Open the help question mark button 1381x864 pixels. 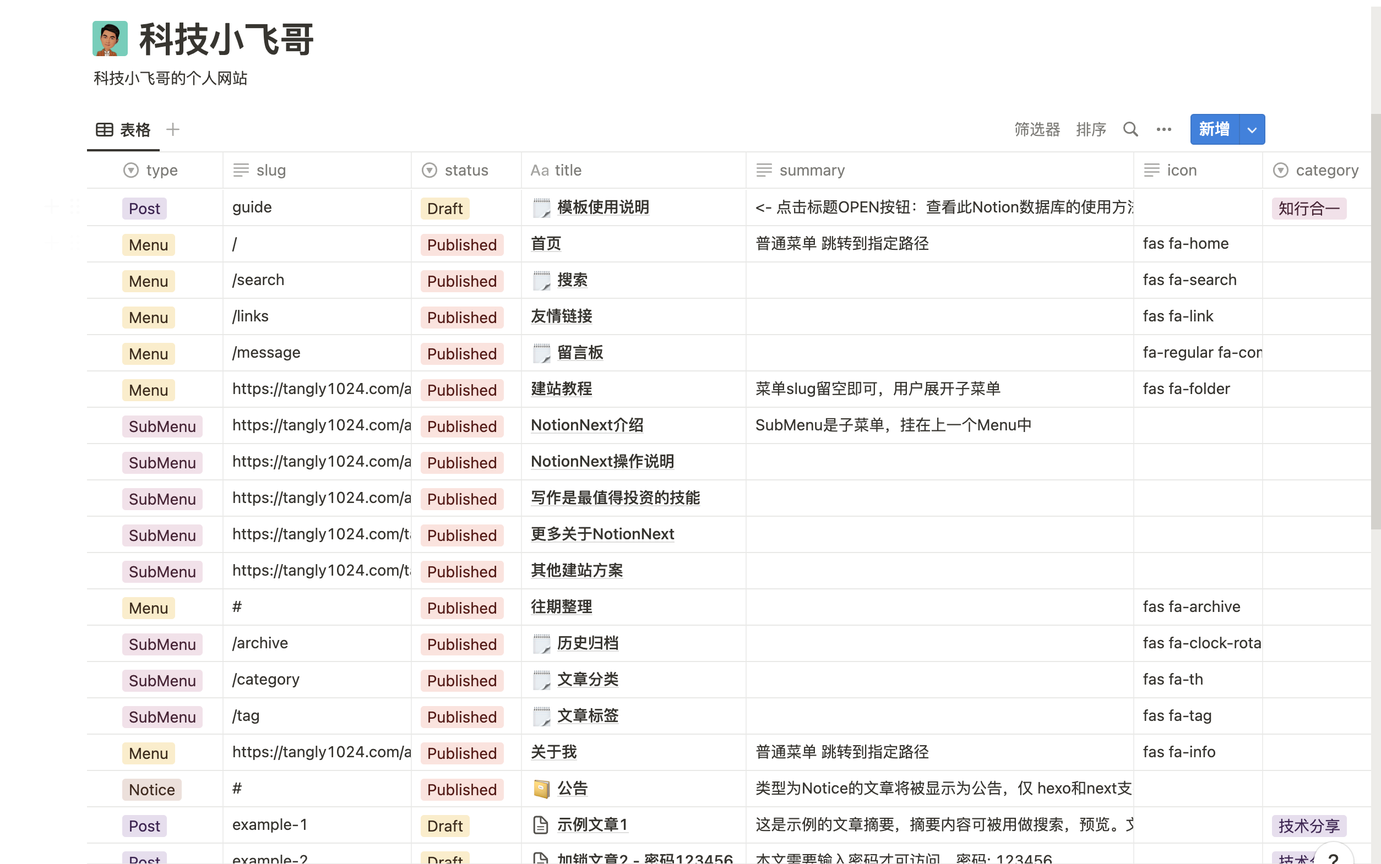pyautogui.click(x=1333, y=857)
